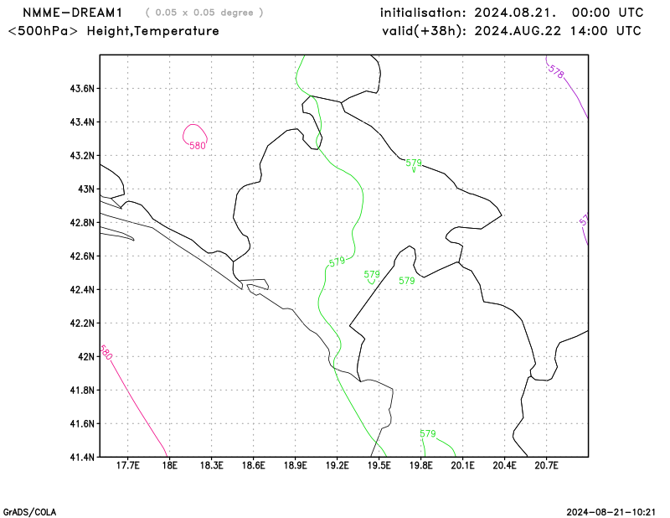This screenshot has height=518, width=670.
Task: Click the green 579 label above the small loop
Action: pos(372,274)
